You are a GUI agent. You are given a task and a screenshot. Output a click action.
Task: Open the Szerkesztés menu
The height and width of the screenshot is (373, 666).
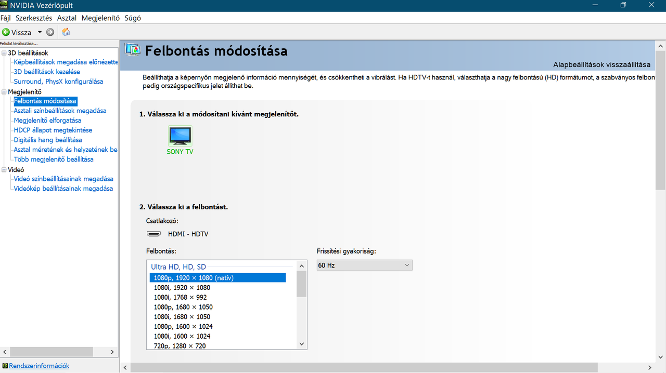[34, 18]
